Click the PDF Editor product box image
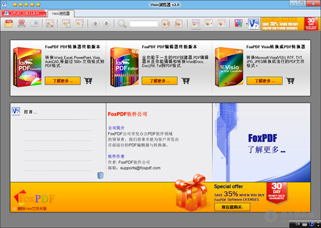Viewport: 321px width, 228px height. 124,67
